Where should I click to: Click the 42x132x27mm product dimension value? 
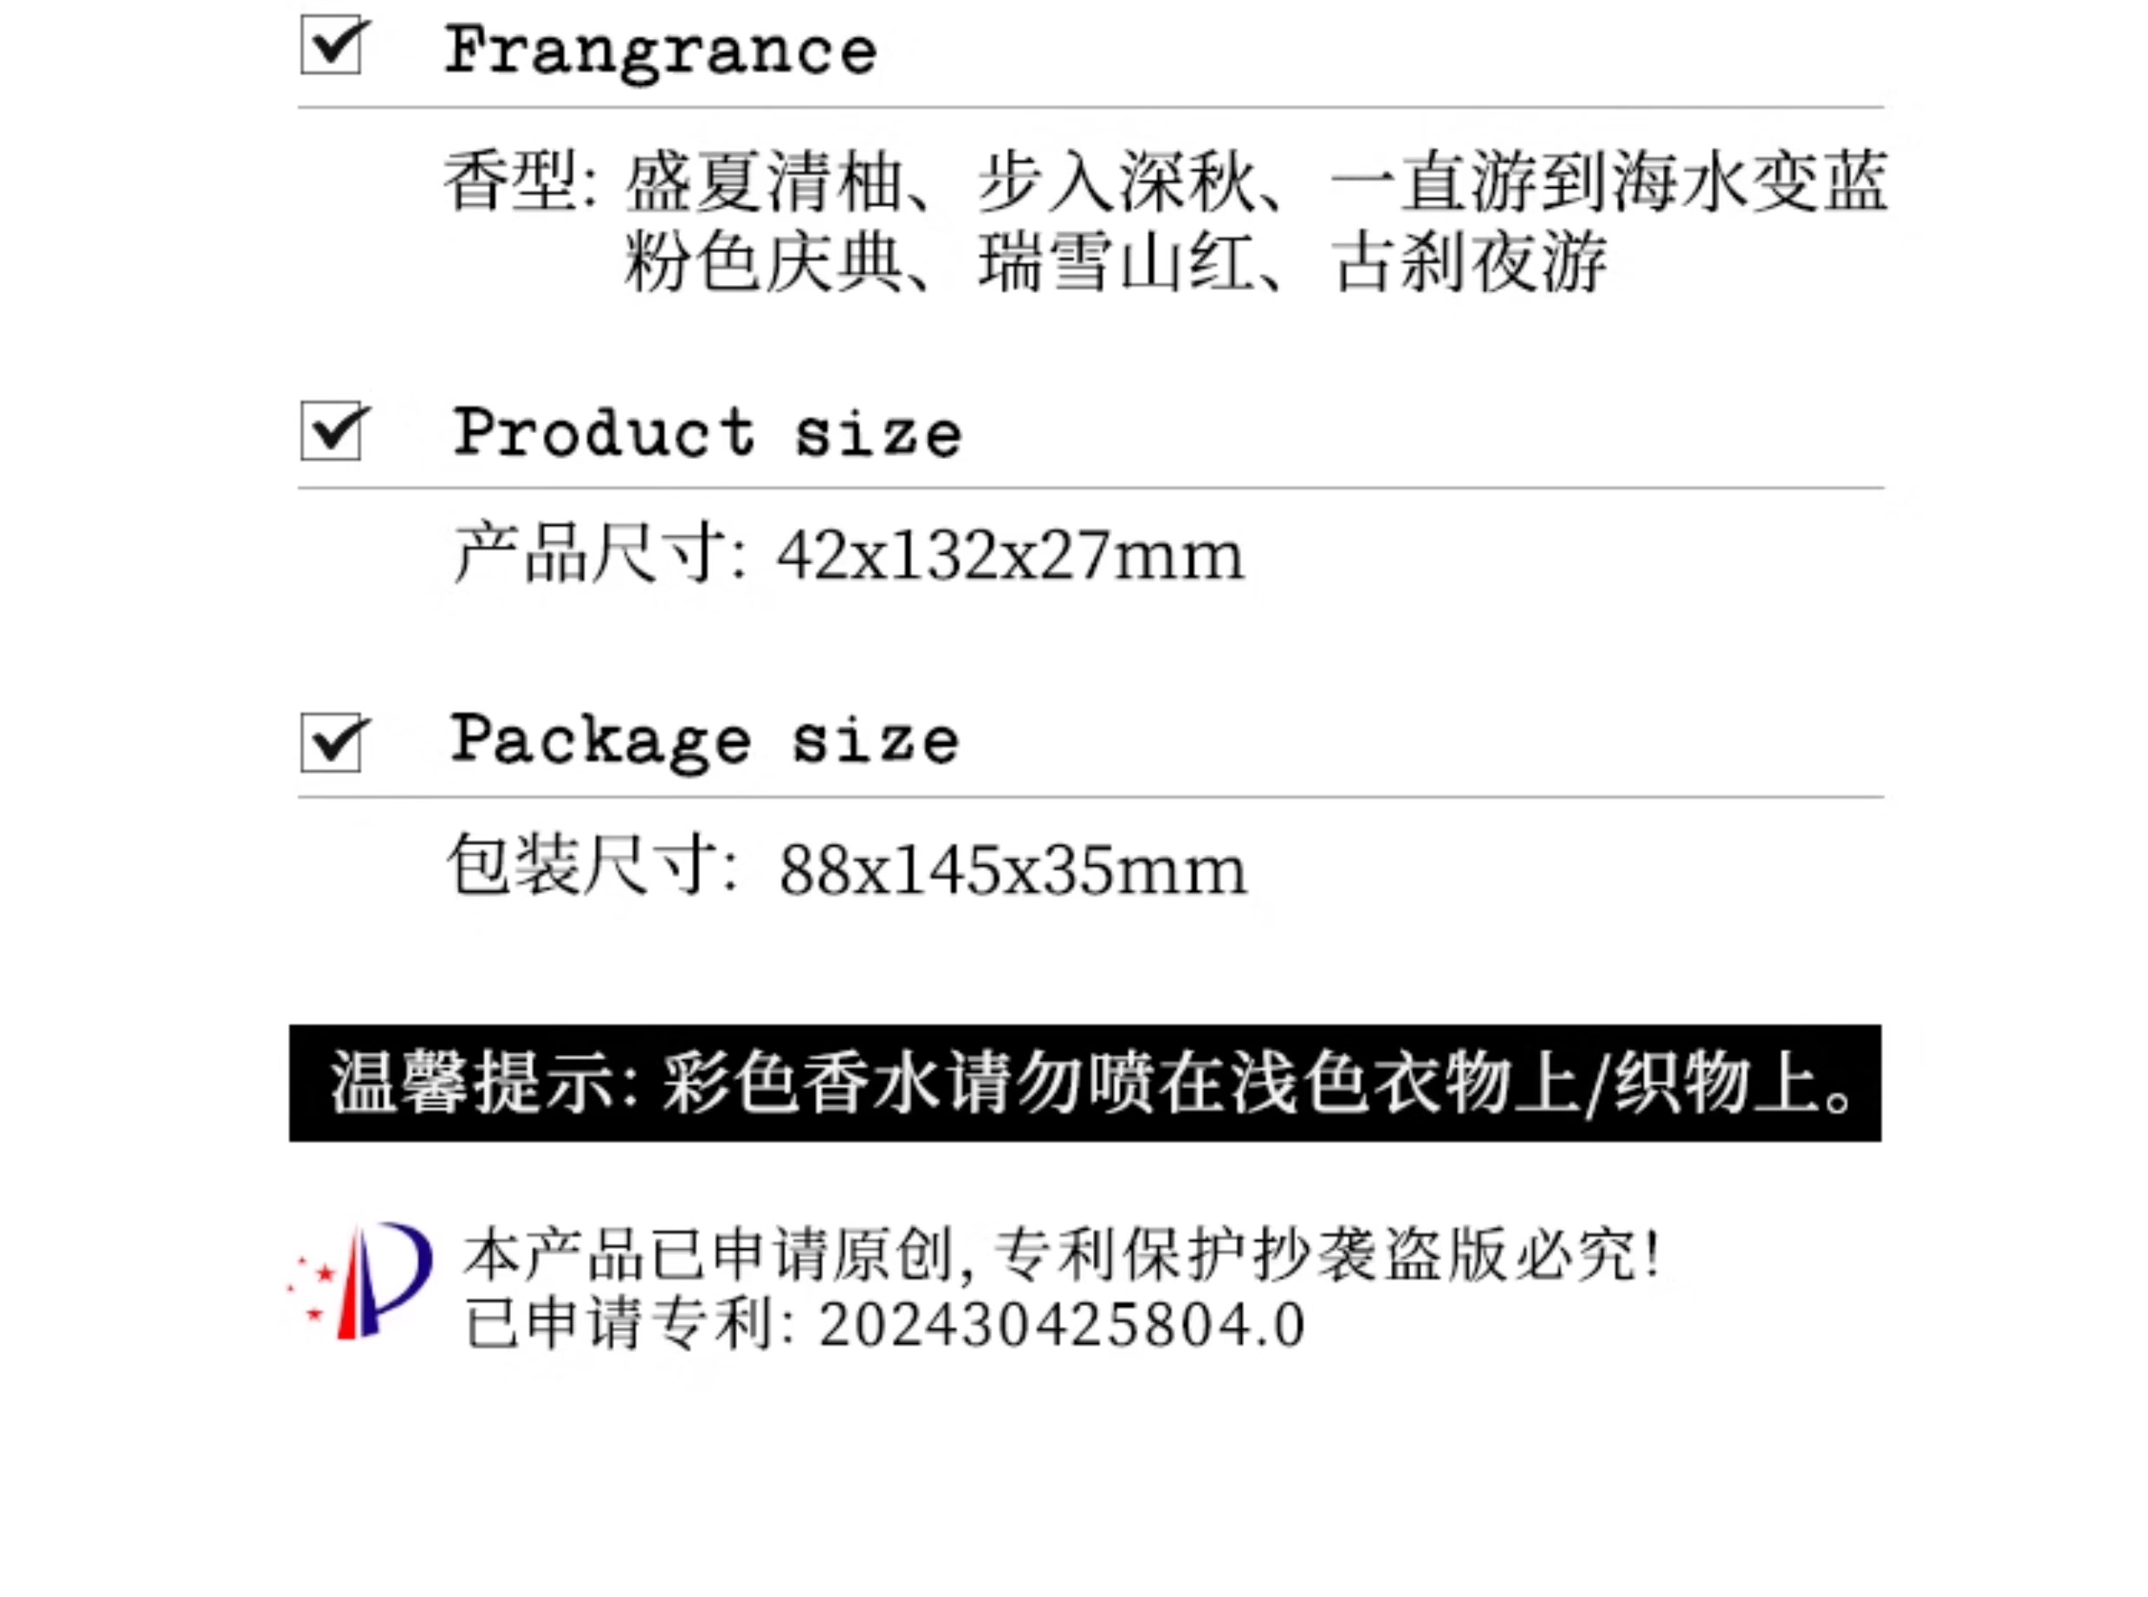(x=1010, y=555)
